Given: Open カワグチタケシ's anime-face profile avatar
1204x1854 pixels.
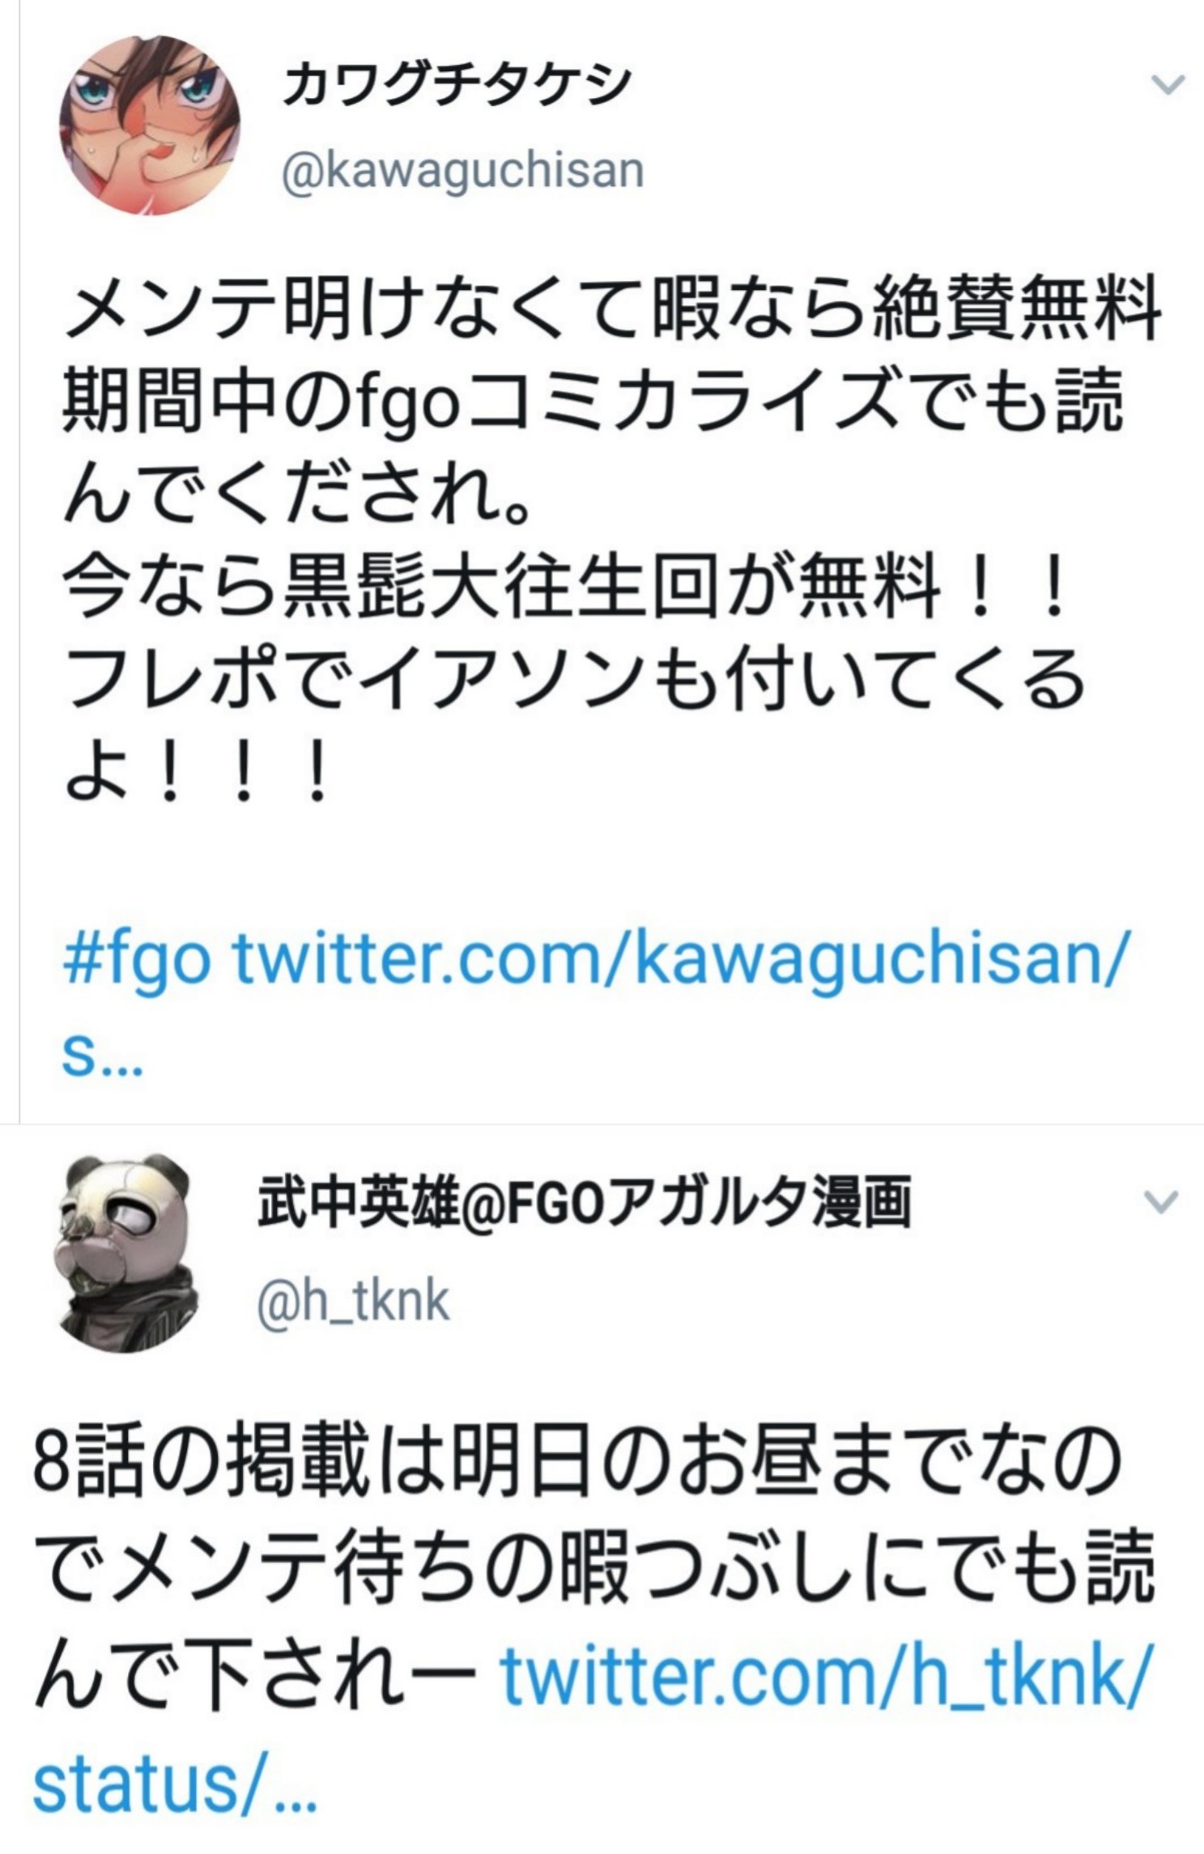Looking at the screenshot, I should click(x=151, y=126).
